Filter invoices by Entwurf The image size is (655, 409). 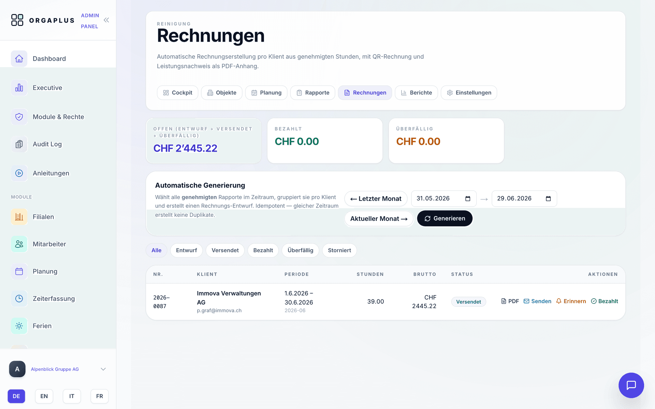[x=186, y=251]
